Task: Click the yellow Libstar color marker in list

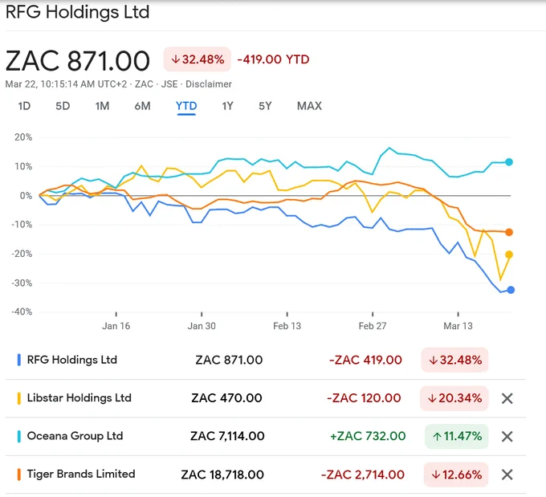Action: pyautogui.click(x=18, y=398)
